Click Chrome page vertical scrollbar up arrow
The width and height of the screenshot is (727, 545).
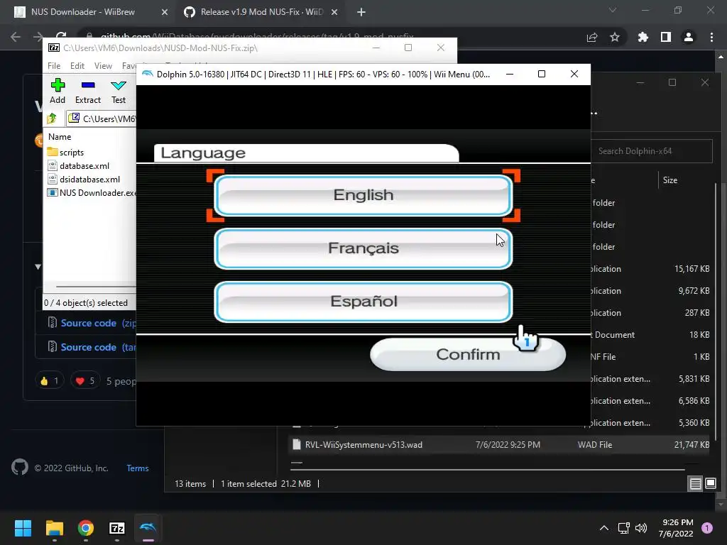tap(721, 57)
